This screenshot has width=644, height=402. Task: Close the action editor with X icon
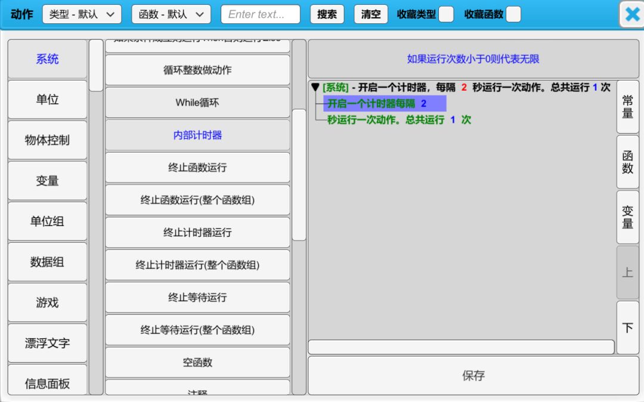pyautogui.click(x=631, y=15)
